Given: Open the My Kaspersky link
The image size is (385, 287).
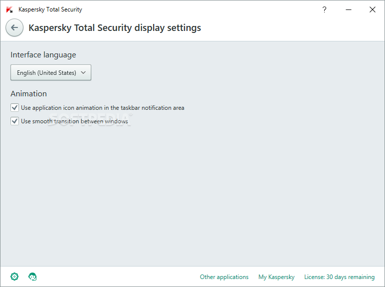Looking at the screenshot, I should (x=276, y=277).
